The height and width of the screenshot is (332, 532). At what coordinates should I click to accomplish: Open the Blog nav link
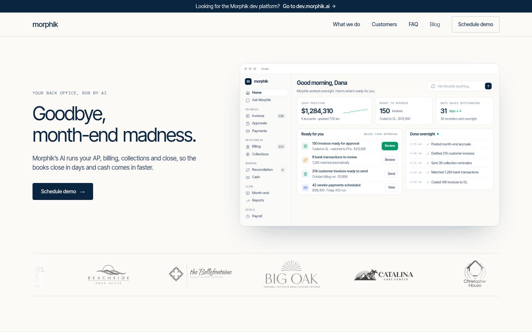435,24
